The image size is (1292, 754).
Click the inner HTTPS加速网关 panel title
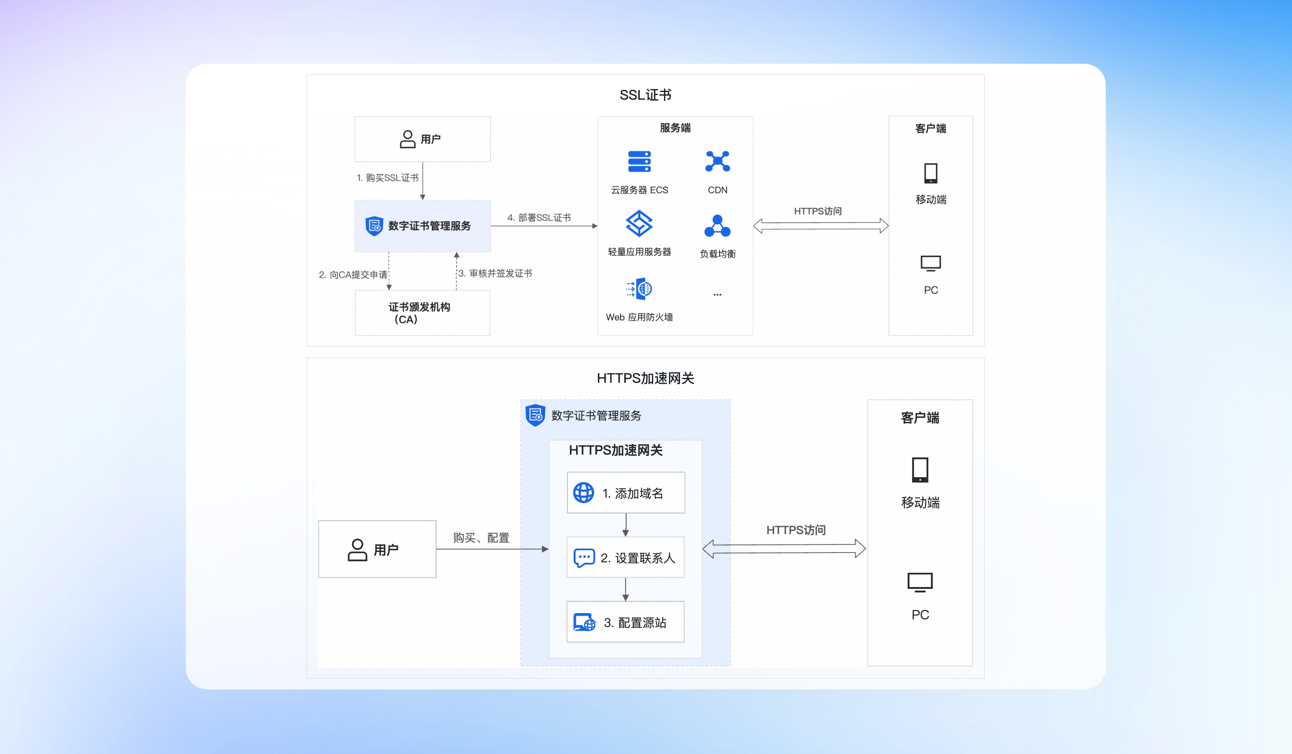(x=615, y=450)
